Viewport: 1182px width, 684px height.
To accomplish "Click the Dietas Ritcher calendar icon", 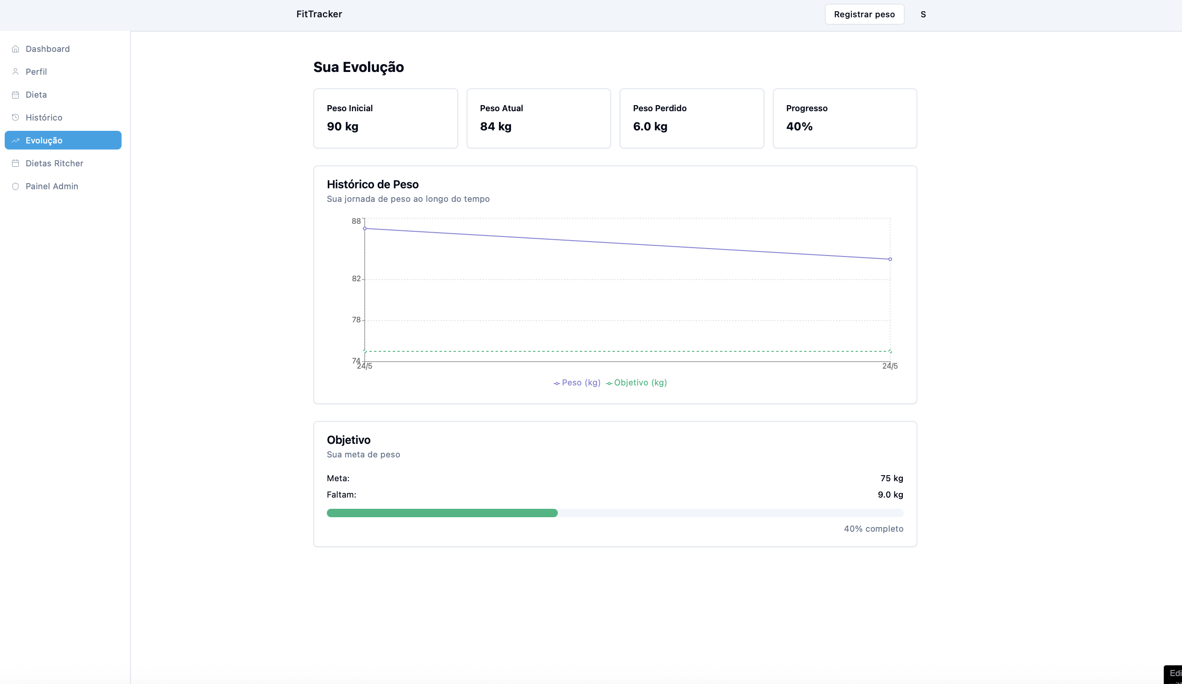I will 15,163.
